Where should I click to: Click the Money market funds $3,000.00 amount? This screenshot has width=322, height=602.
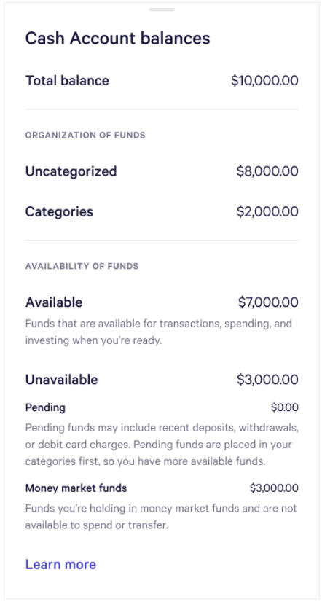pyautogui.click(x=274, y=488)
